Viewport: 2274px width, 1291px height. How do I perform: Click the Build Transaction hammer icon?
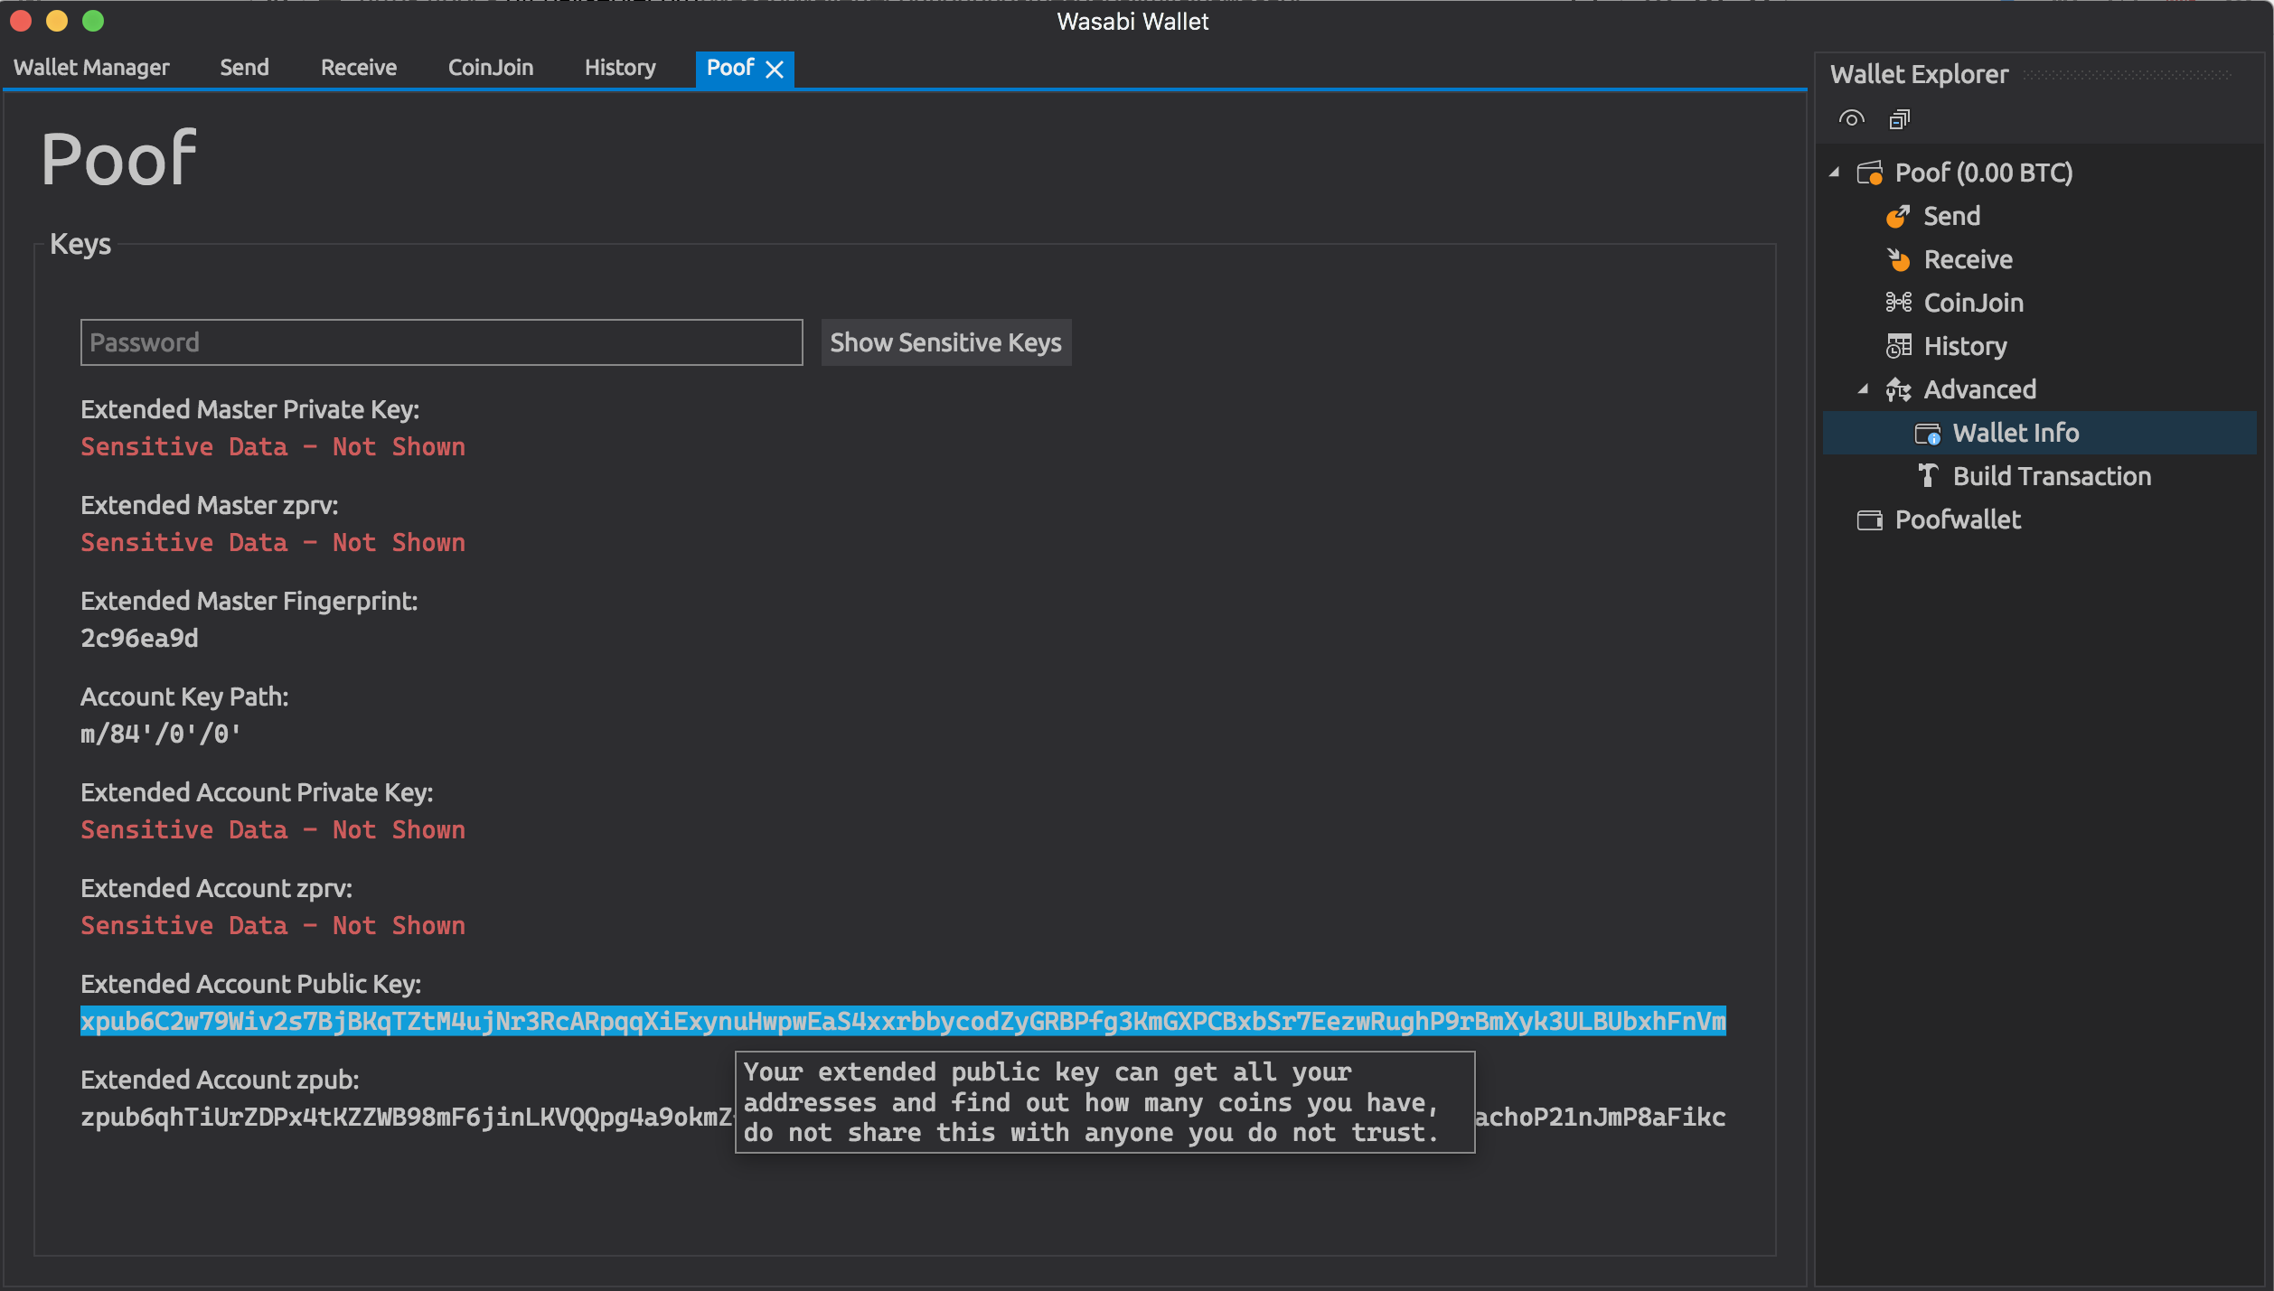click(1927, 475)
